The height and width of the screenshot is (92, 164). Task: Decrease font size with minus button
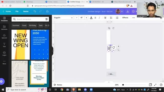(x=77, y=18)
